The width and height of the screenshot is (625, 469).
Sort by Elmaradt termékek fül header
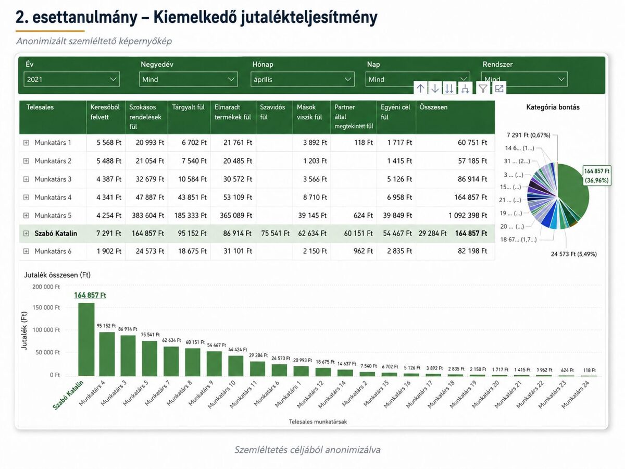click(233, 117)
